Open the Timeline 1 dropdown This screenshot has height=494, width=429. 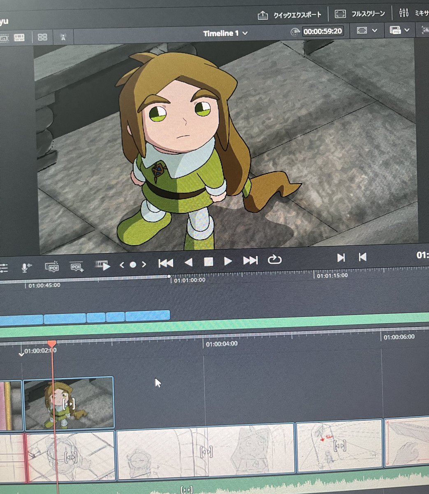pos(225,33)
